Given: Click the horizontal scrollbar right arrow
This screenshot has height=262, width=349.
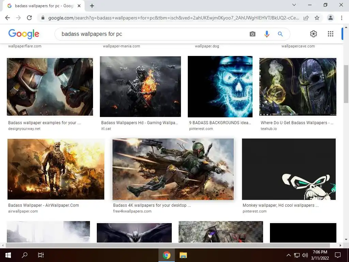Looking at the screenshot, I should click(x=340, y=245).
